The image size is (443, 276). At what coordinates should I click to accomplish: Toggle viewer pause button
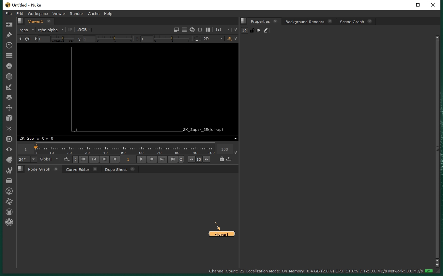[208, 30]
